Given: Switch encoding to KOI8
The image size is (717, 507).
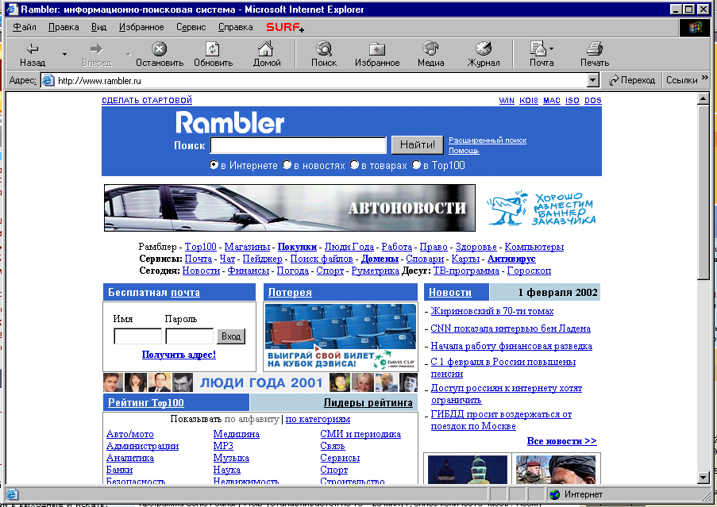Looking at the screenshot, I should pyautogui.click(x=529, y=101).
